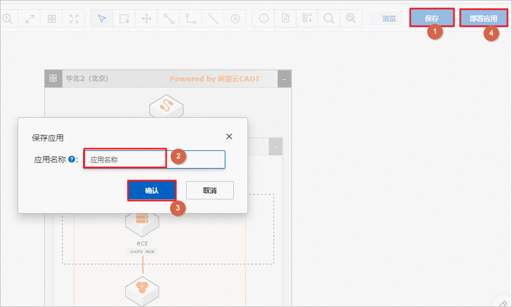The width and height of the screenshot is (512, 307).
Task: Select the orange connector node at top of region
Action: (x=167, y=106)
